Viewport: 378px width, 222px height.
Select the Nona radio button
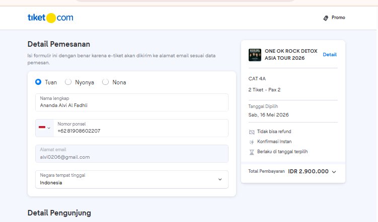point(105,82)
